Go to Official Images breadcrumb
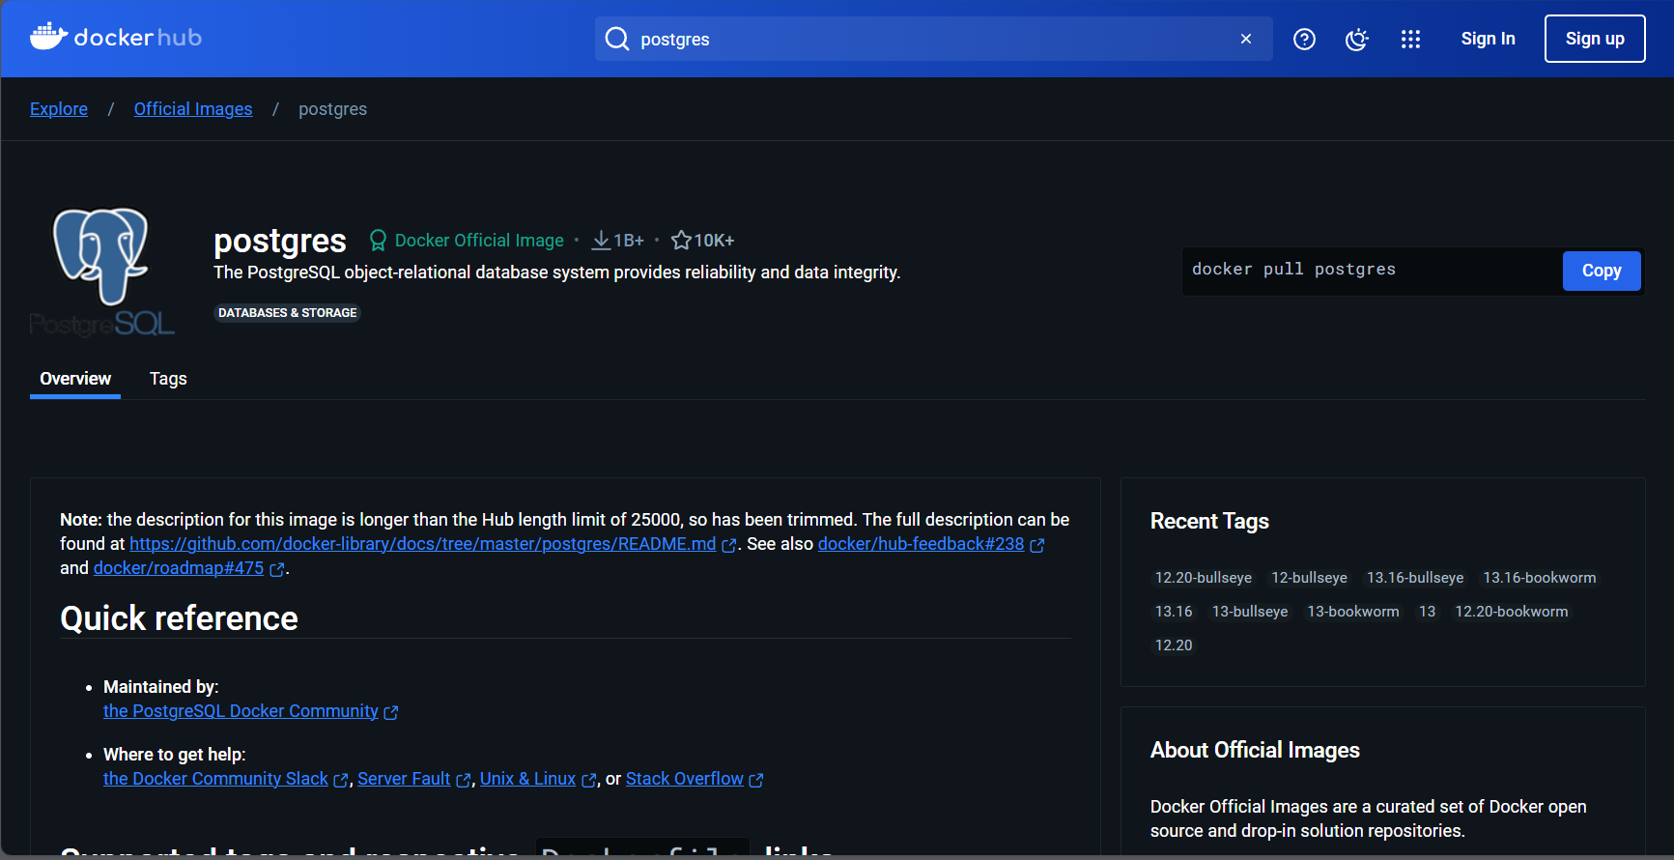 click(x=193, y=109)
